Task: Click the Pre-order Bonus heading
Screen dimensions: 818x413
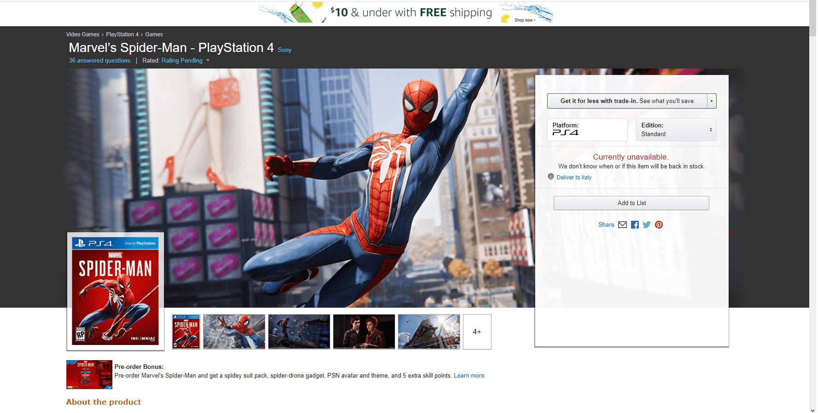Action: [139, 367]
